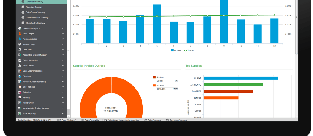
Task: Click the Sales Ledger person icon
Action: [x=20, y=34]
